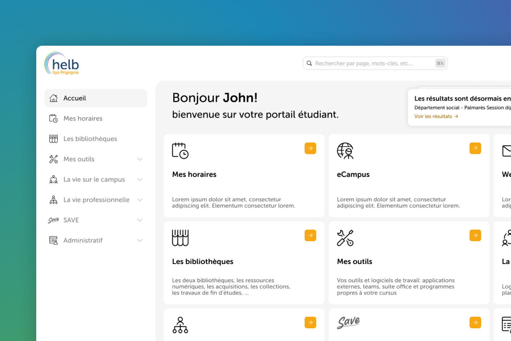Expand La vie professionnelle chevron
The image size is (511, 341).
point(140,200)
